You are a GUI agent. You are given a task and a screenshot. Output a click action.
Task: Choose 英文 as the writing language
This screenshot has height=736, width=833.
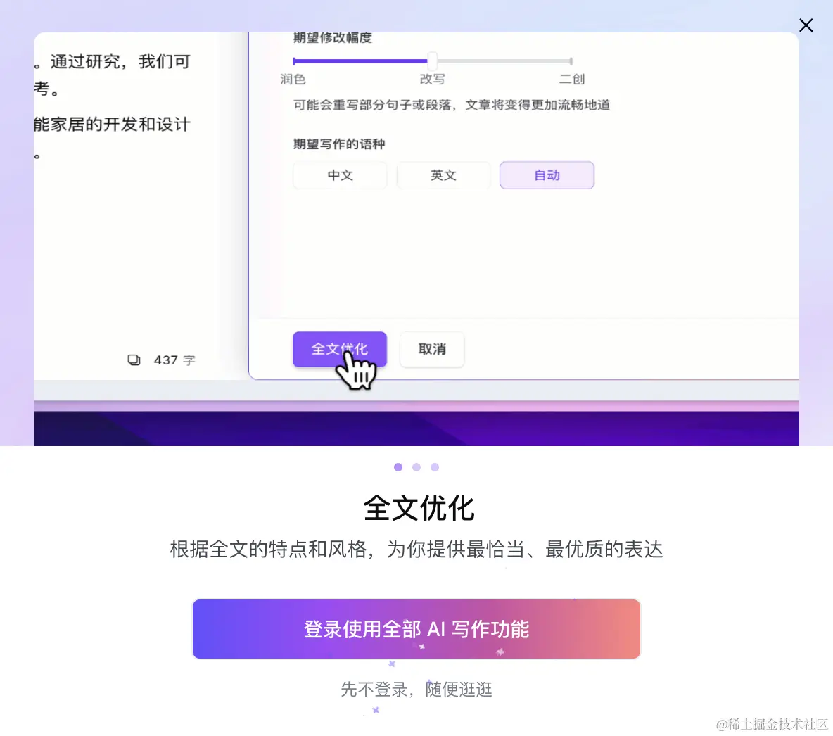click(x=443, y=175)
